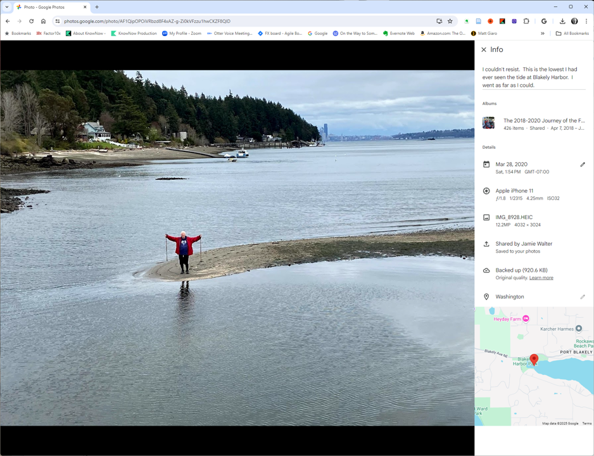Viewport: 594px width, 456px height.
Task: Expand the hidden bookmarks overflow chevron
Action: coord(543,34)
